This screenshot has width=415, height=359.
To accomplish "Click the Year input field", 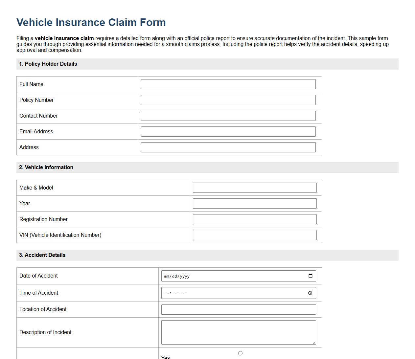I will point(255,203).
